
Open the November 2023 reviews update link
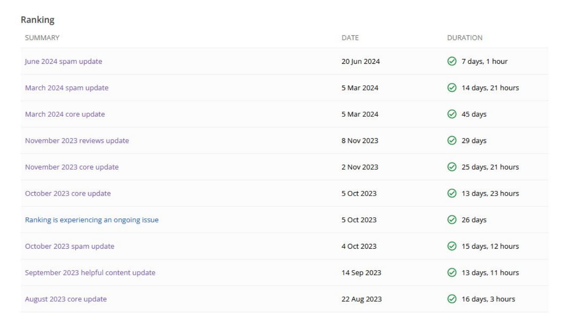[x=77, y=140]
